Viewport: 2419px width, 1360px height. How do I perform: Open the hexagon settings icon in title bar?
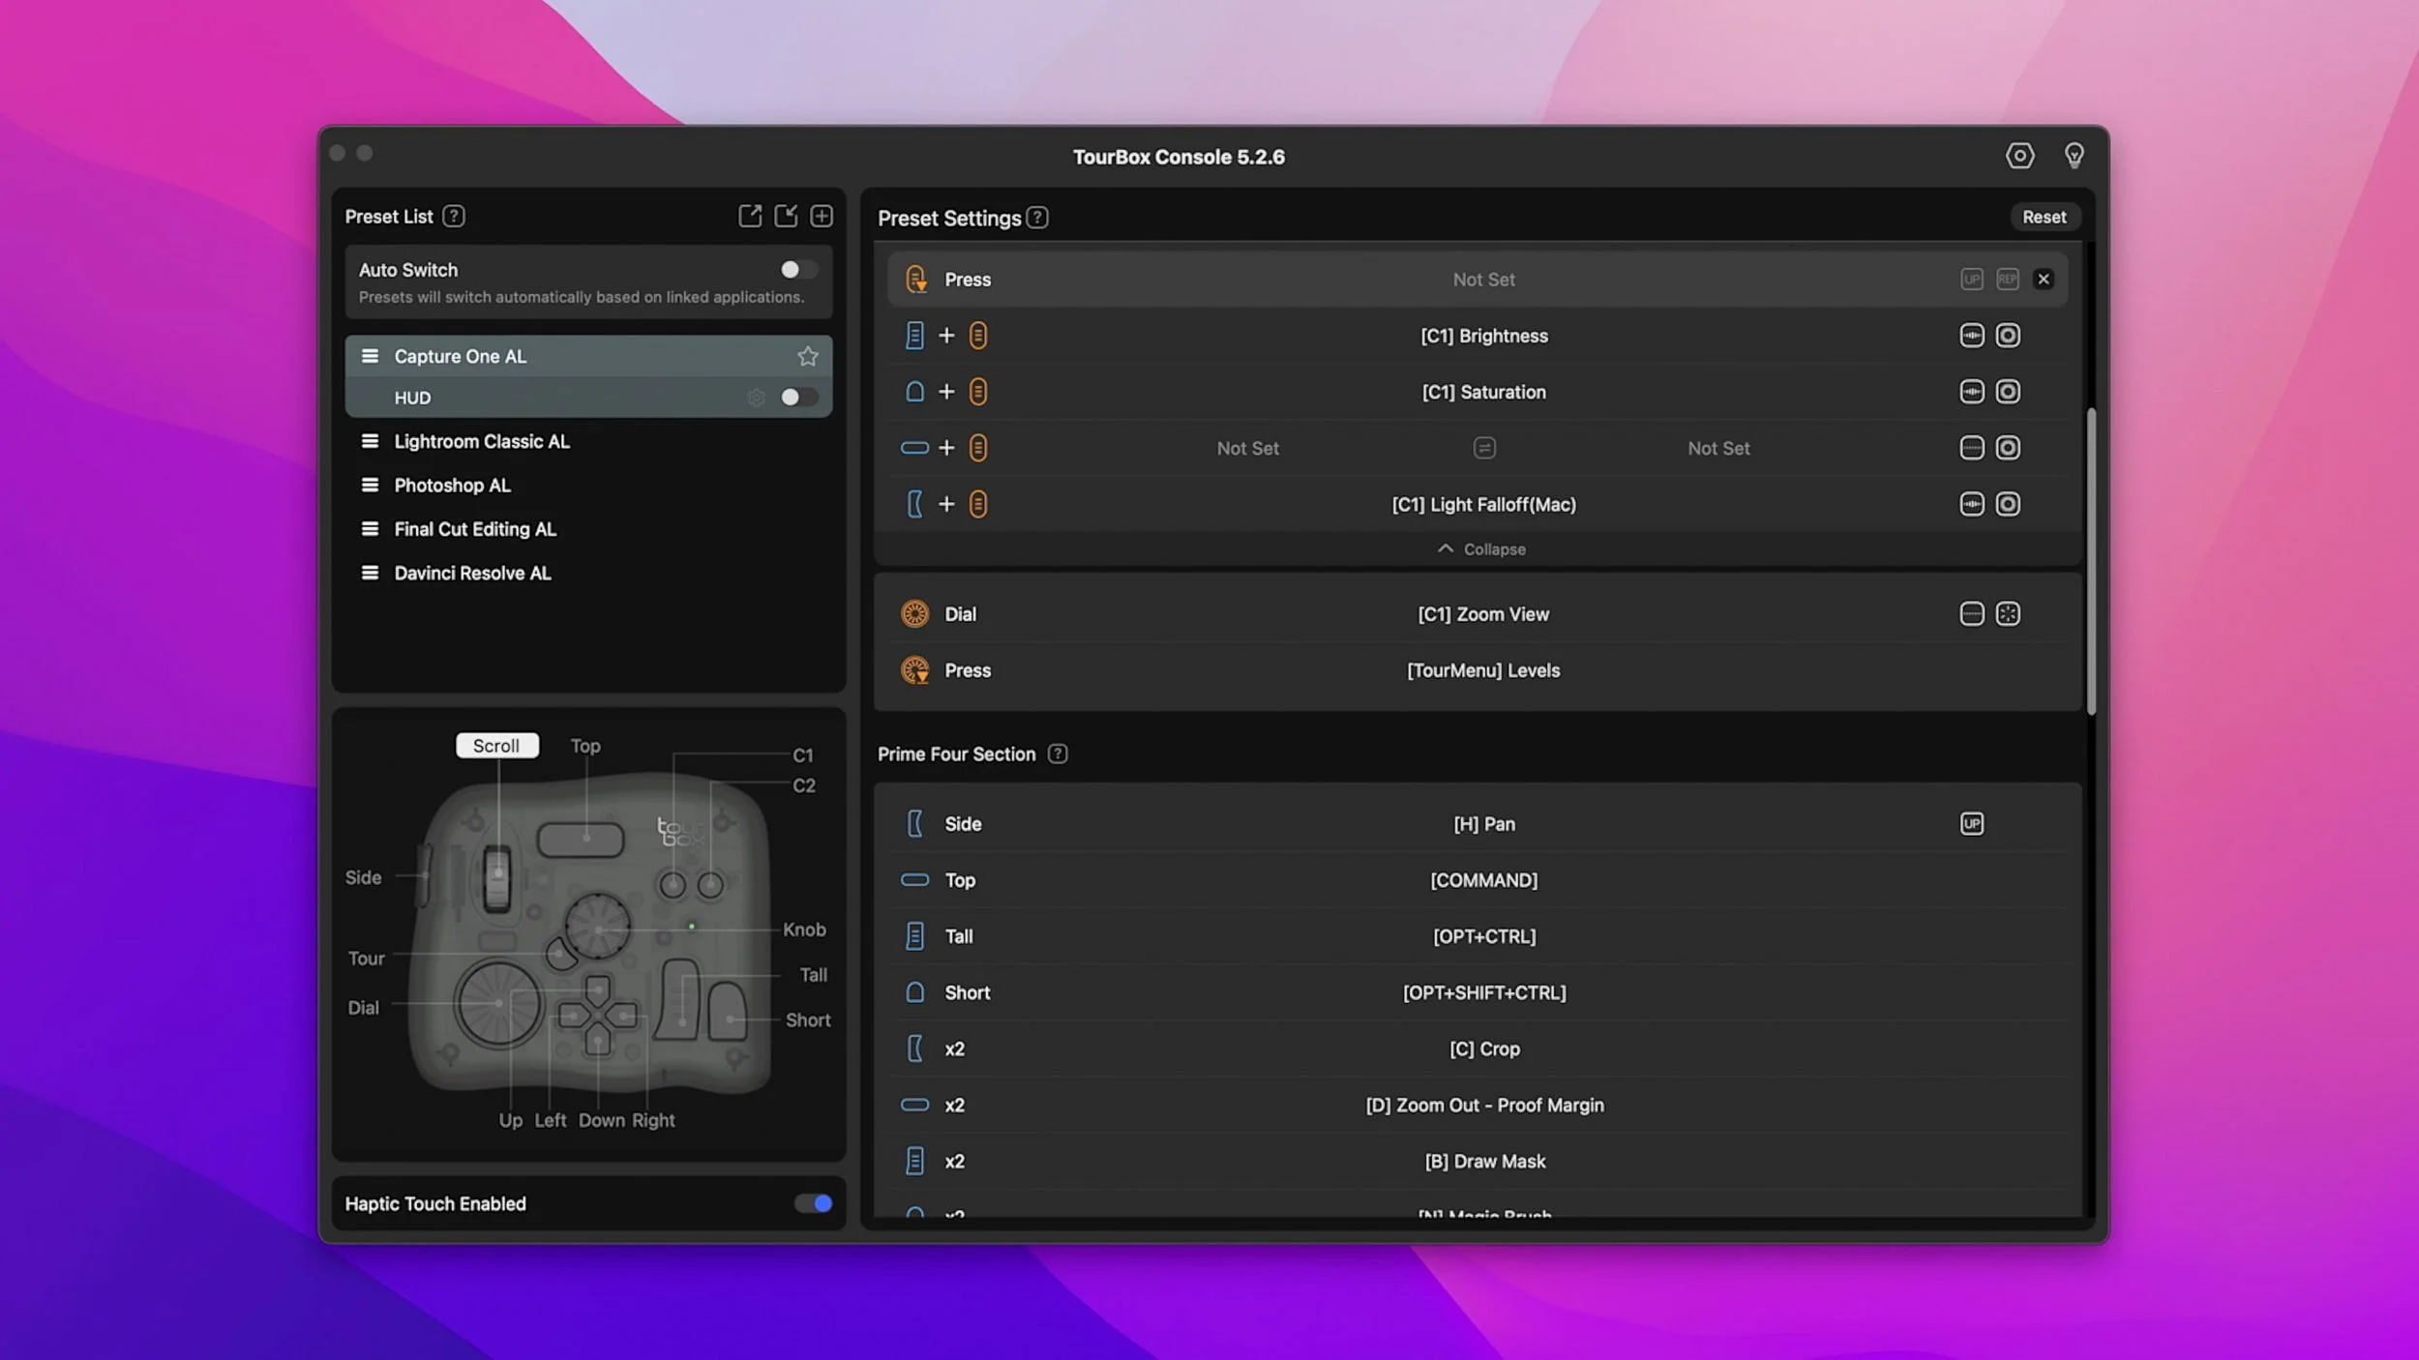coord(2019,156)
